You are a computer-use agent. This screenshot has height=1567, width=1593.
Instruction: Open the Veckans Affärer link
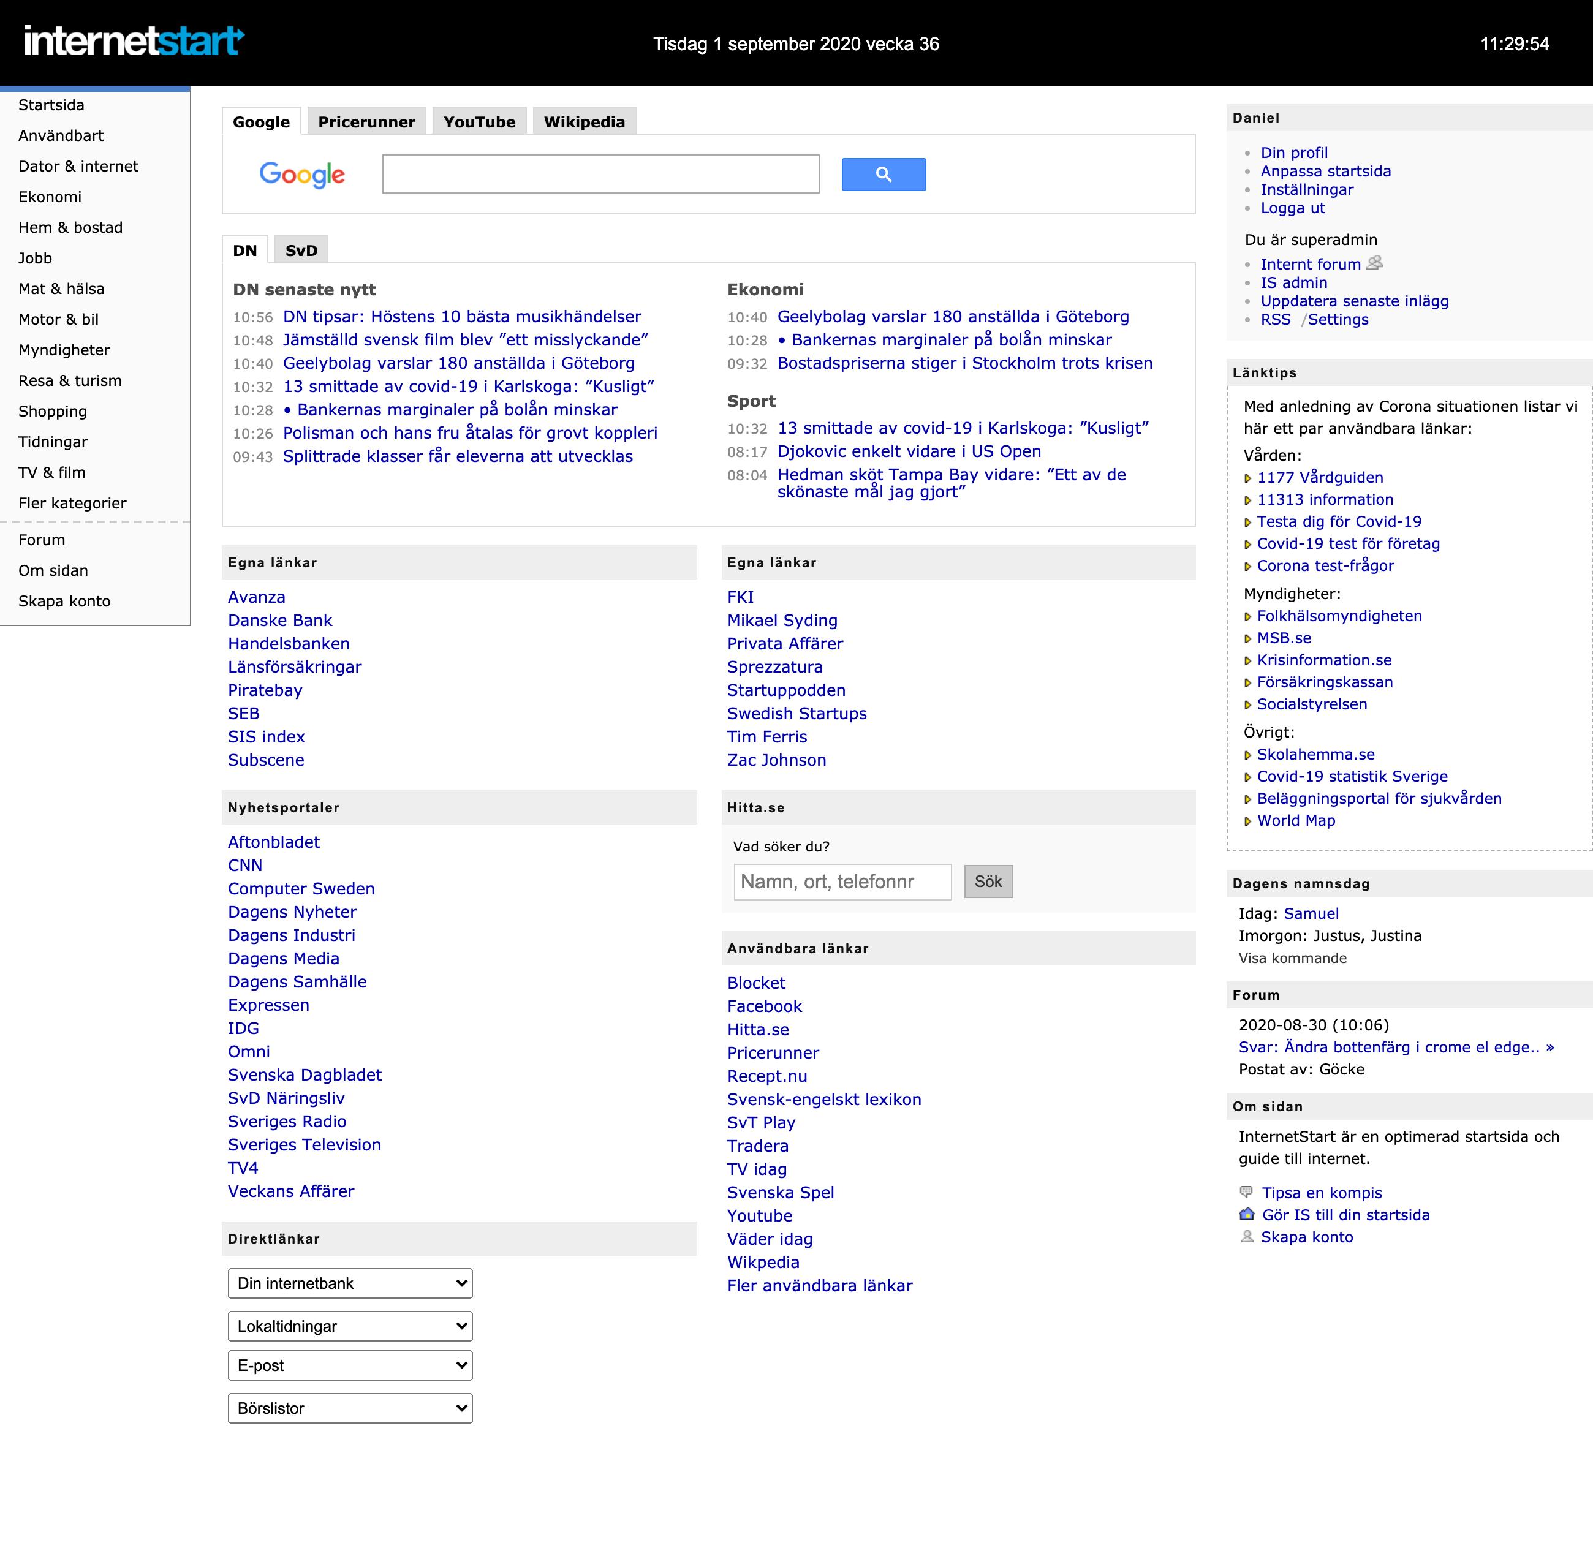click(292, 1191)
